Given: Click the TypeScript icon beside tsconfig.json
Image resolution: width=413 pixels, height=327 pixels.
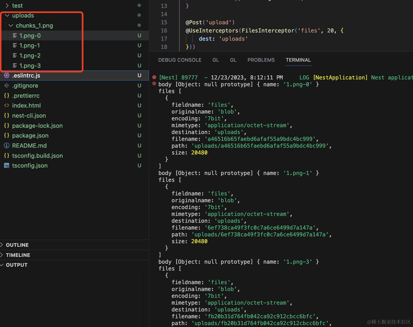Looking at the screenshot, I should click(x=7, y=166).
